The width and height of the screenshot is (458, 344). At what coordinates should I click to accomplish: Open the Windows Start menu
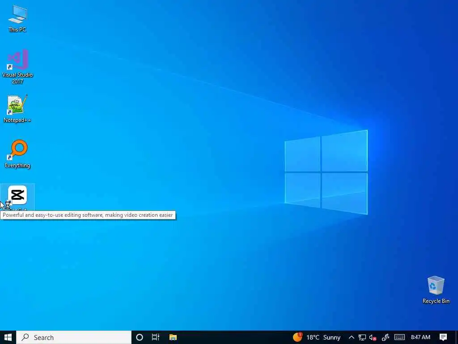(8, 337)
